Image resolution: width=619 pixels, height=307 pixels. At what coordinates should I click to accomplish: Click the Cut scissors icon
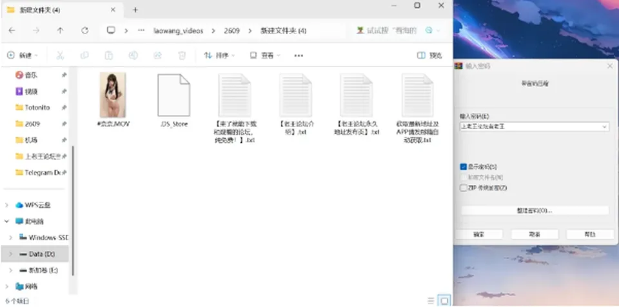(60, 55)
